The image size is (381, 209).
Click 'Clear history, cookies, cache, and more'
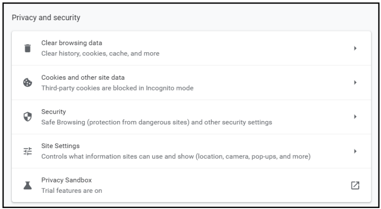click(100, 54)
